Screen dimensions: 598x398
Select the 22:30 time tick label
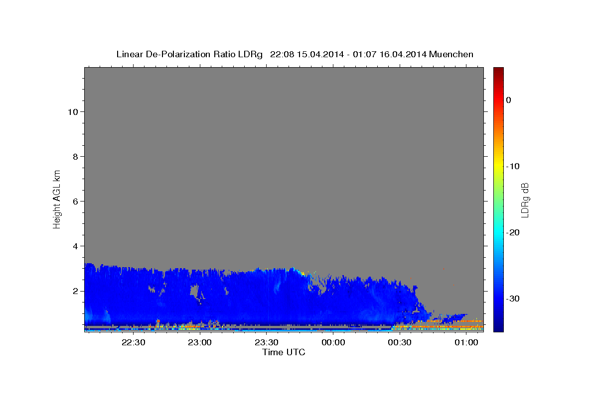point(134,342)
